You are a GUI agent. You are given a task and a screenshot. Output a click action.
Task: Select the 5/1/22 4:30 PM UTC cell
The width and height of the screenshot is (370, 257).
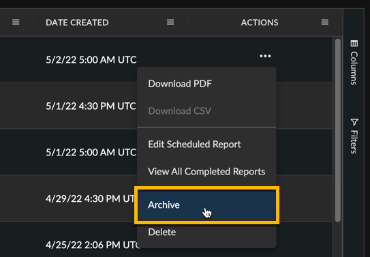click(91, 106)
